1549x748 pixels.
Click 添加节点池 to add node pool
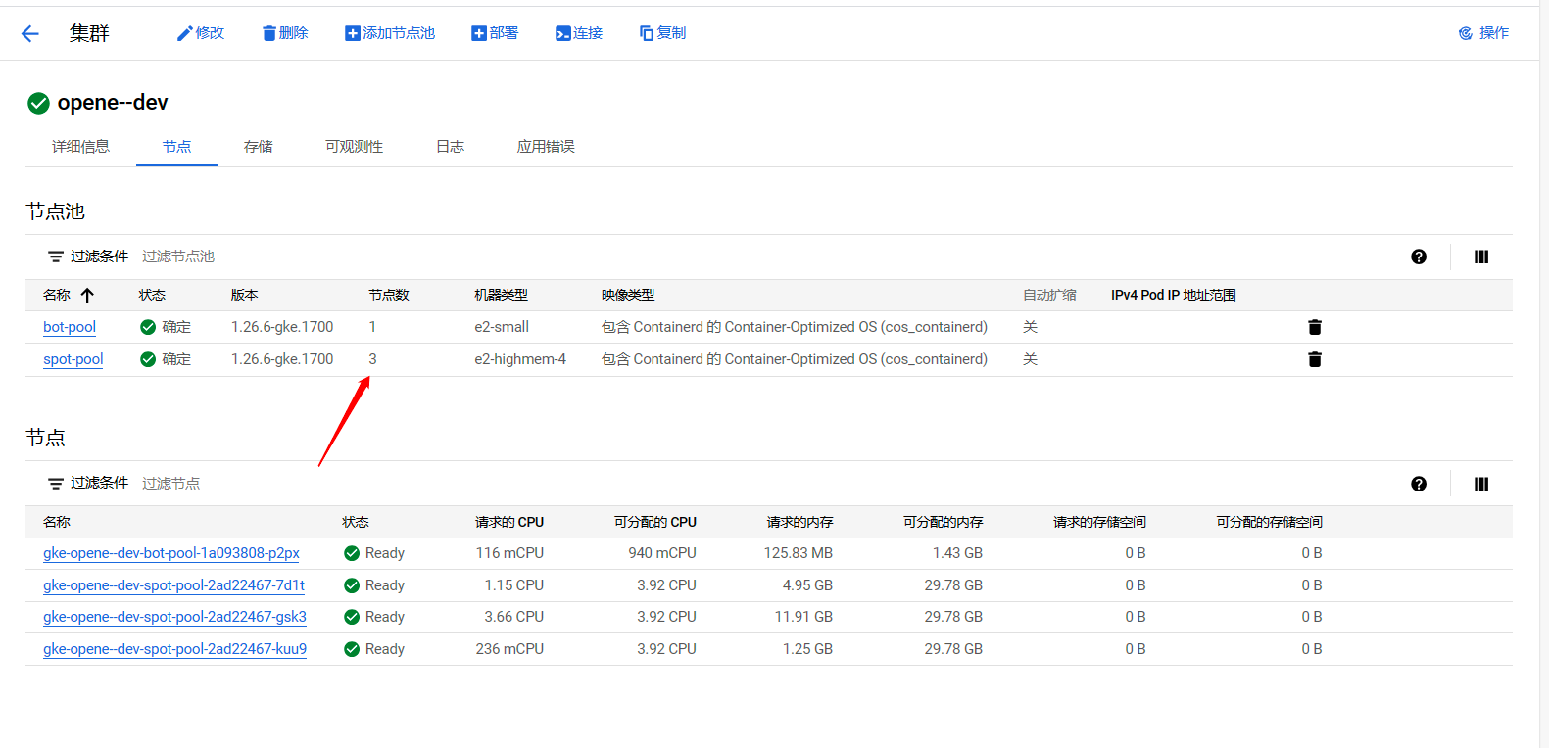click(390, 33)
